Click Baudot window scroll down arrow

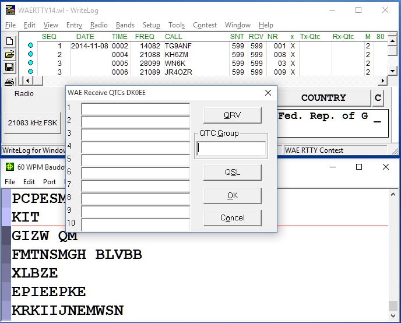pos(393,316)
